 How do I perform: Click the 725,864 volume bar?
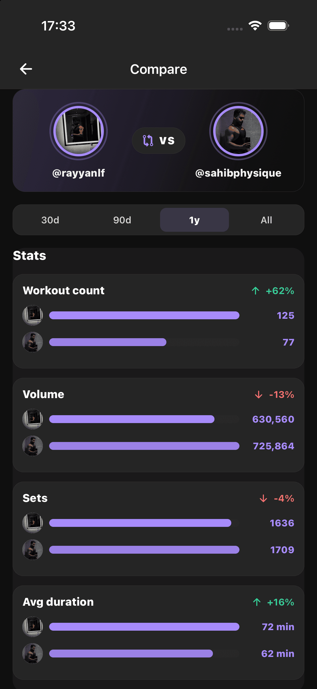pyautogui.click(x=144, y=446)
